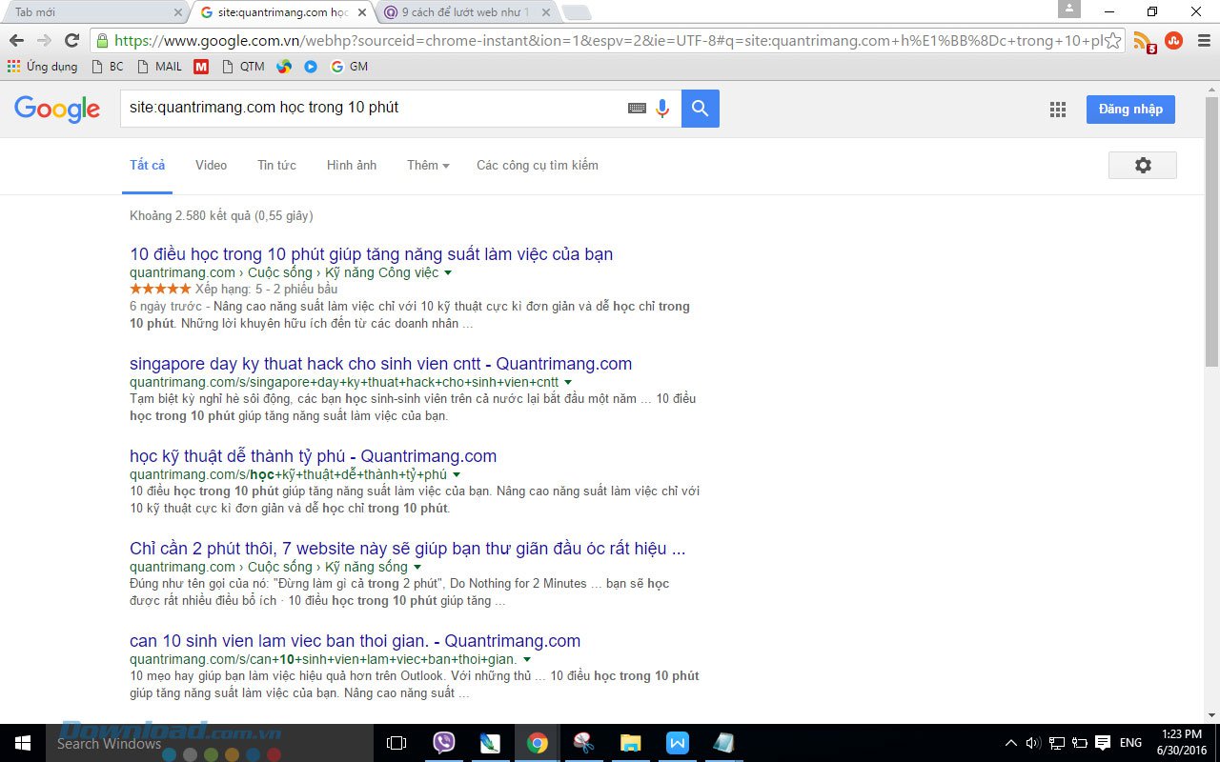Open Các công cụ tìm kiếm
Viewport: 1220px width, 762px height.
(x=538, y=165)
